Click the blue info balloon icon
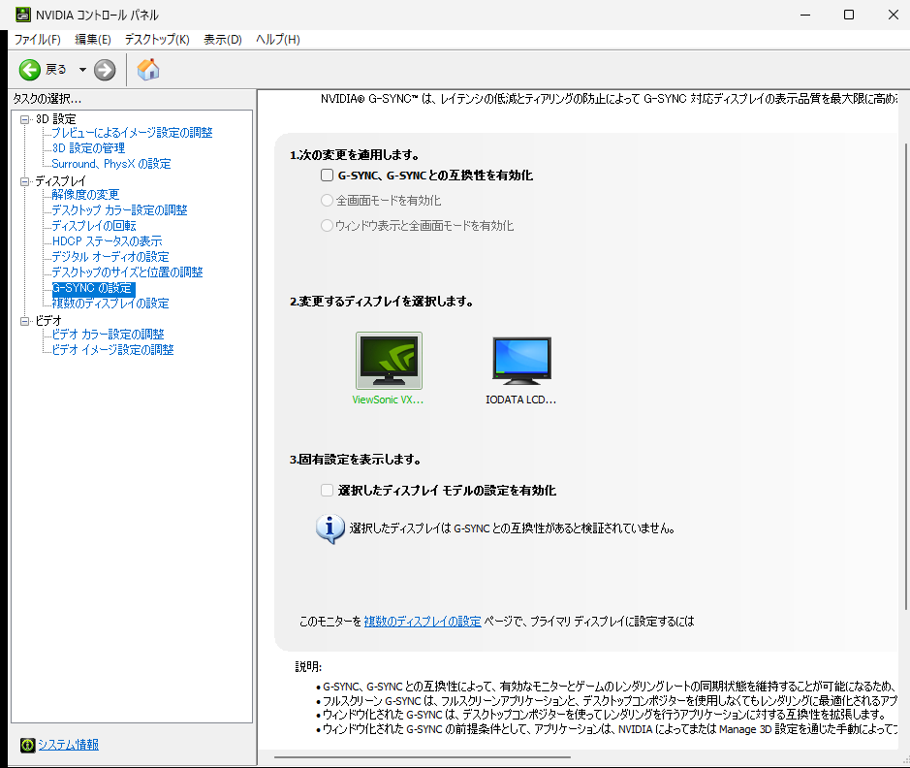The height and width of the screenshot is (768, 910). pyautogui.click(x=330, y=528)
